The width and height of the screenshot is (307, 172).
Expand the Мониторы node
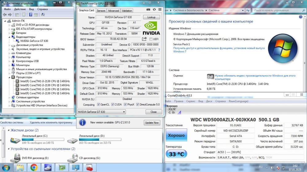coord(9,65)
